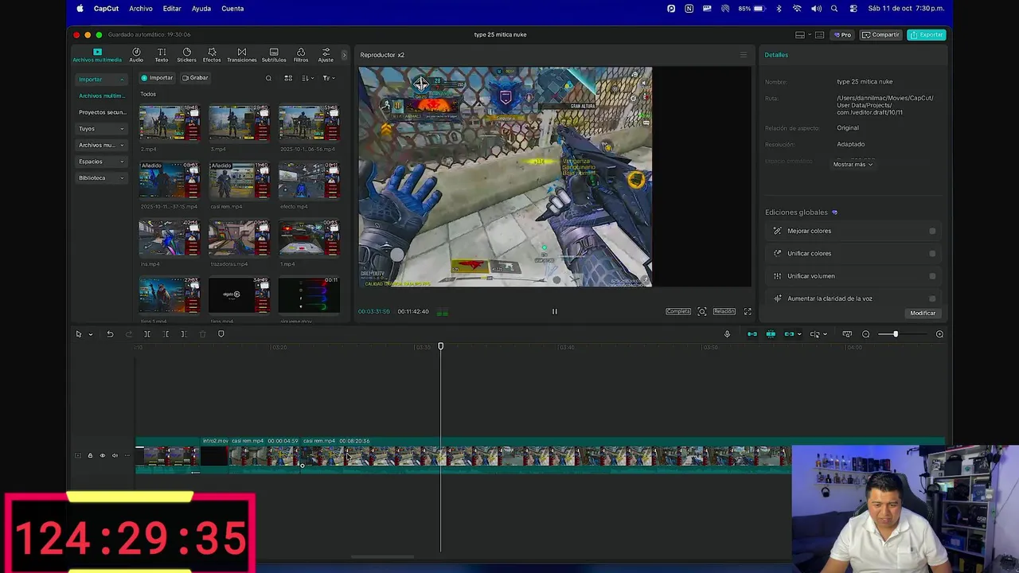Screen dimensions: 1019x573
Task: Expand details with Mostrar más
Action: tap(853, 165)
